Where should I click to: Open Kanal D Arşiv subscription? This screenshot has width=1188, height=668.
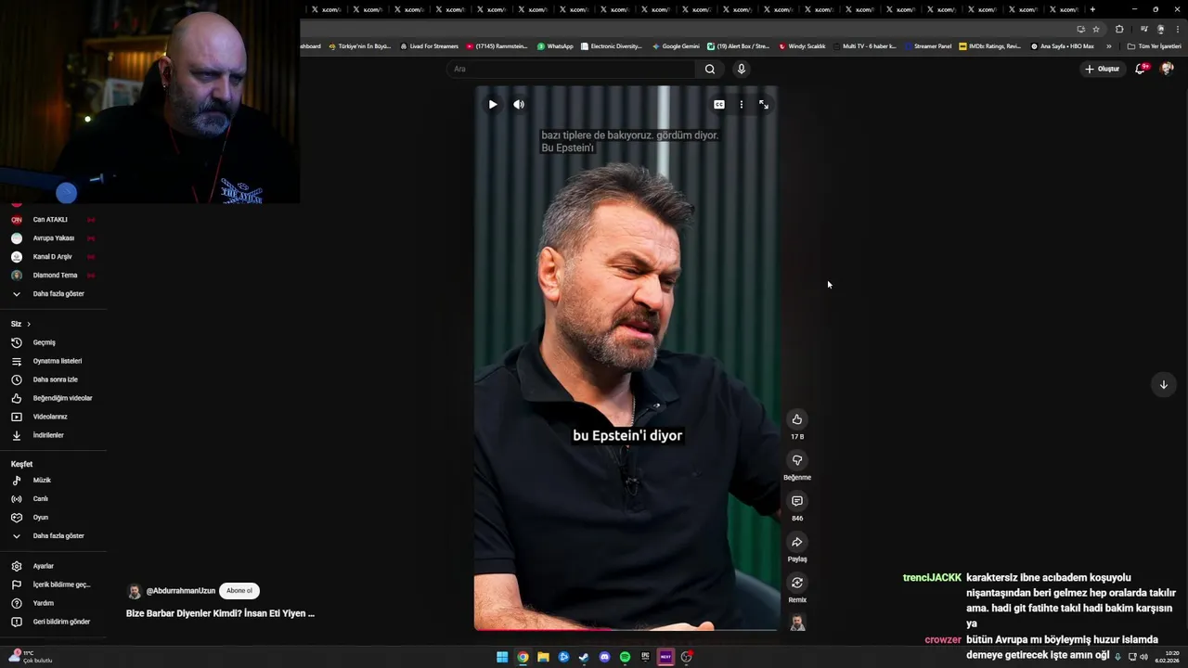click(x=54, y=257)
